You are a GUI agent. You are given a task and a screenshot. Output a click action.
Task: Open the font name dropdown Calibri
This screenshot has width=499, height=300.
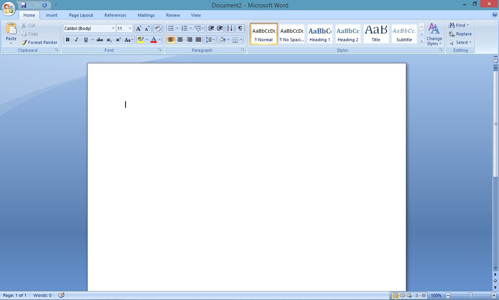tap(113, 28)
